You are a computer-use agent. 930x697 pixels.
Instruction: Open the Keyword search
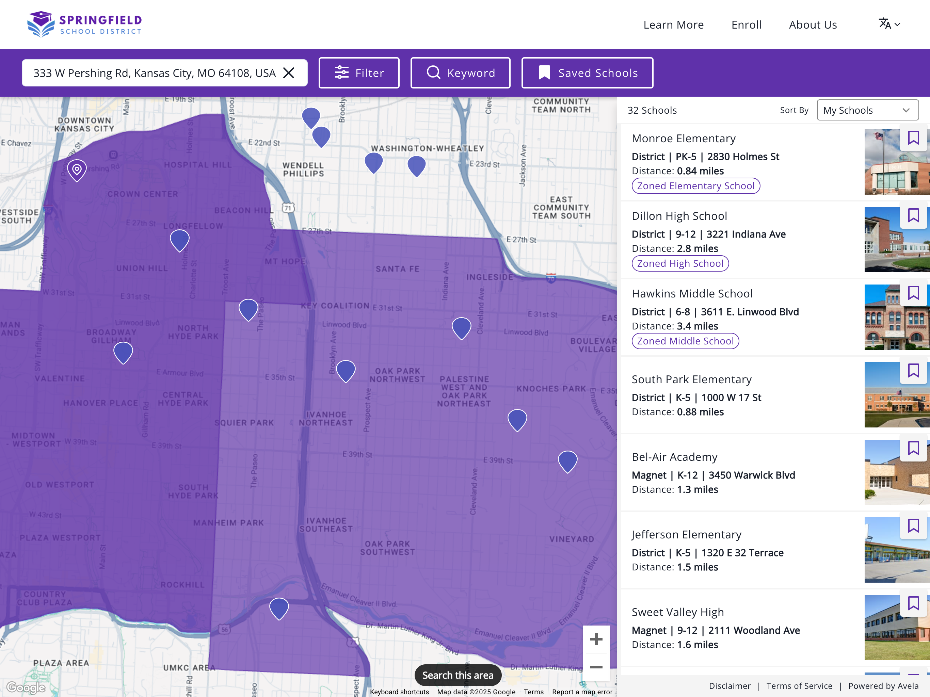[460, 73]
